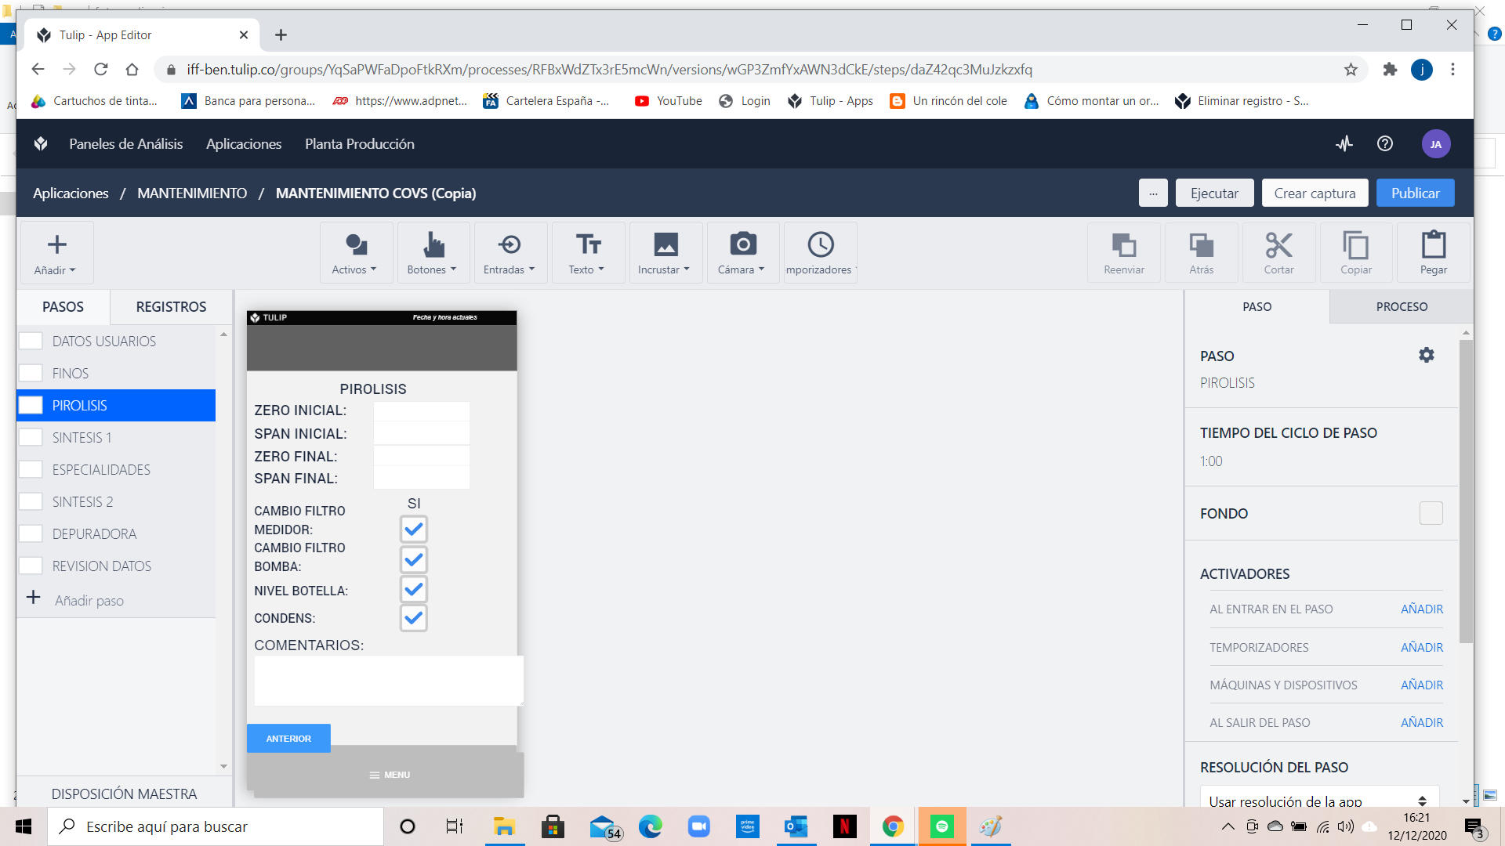Click the step settings gear icon
Viewport: 1505px width, 846px height.
pos(1426,355)
